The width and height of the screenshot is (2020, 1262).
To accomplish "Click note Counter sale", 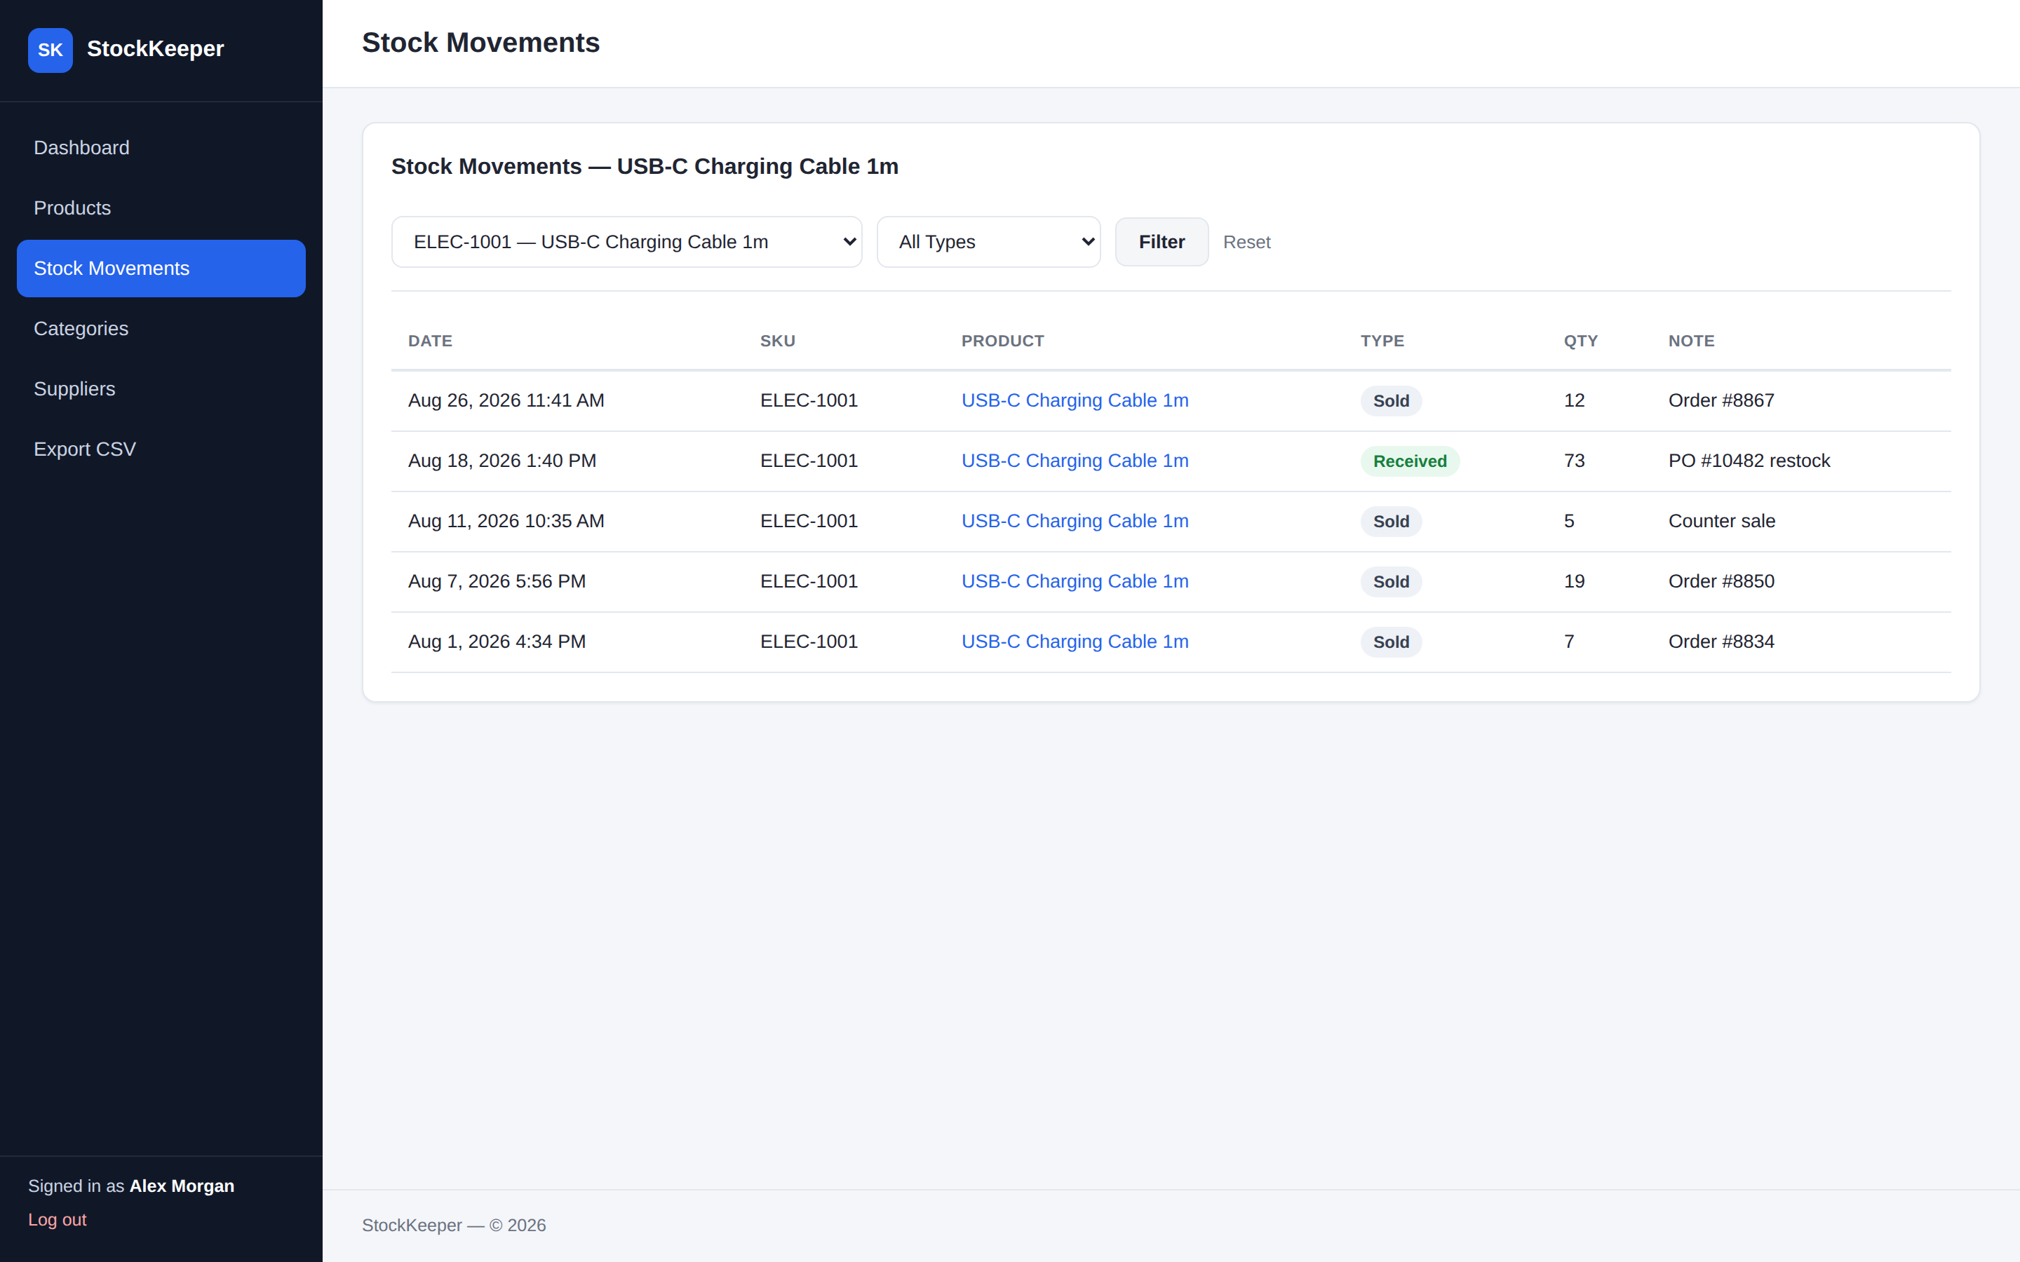I will (x=1721, y=521).
